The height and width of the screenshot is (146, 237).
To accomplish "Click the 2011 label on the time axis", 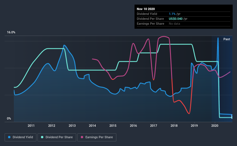I will [31, 126].
